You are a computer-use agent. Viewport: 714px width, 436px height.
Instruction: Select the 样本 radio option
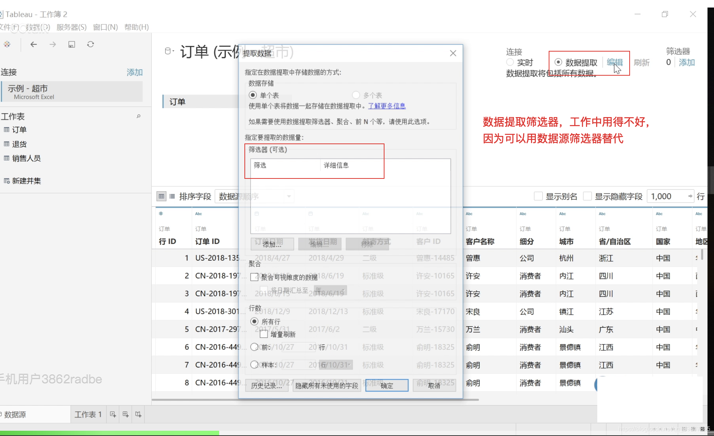pos(255,365)
